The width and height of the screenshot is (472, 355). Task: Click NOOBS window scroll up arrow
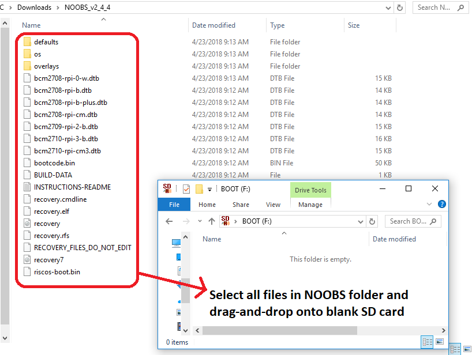click(x=5, y=23)
